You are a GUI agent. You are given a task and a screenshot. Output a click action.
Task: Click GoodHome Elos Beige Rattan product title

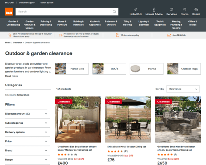[77, 148]
